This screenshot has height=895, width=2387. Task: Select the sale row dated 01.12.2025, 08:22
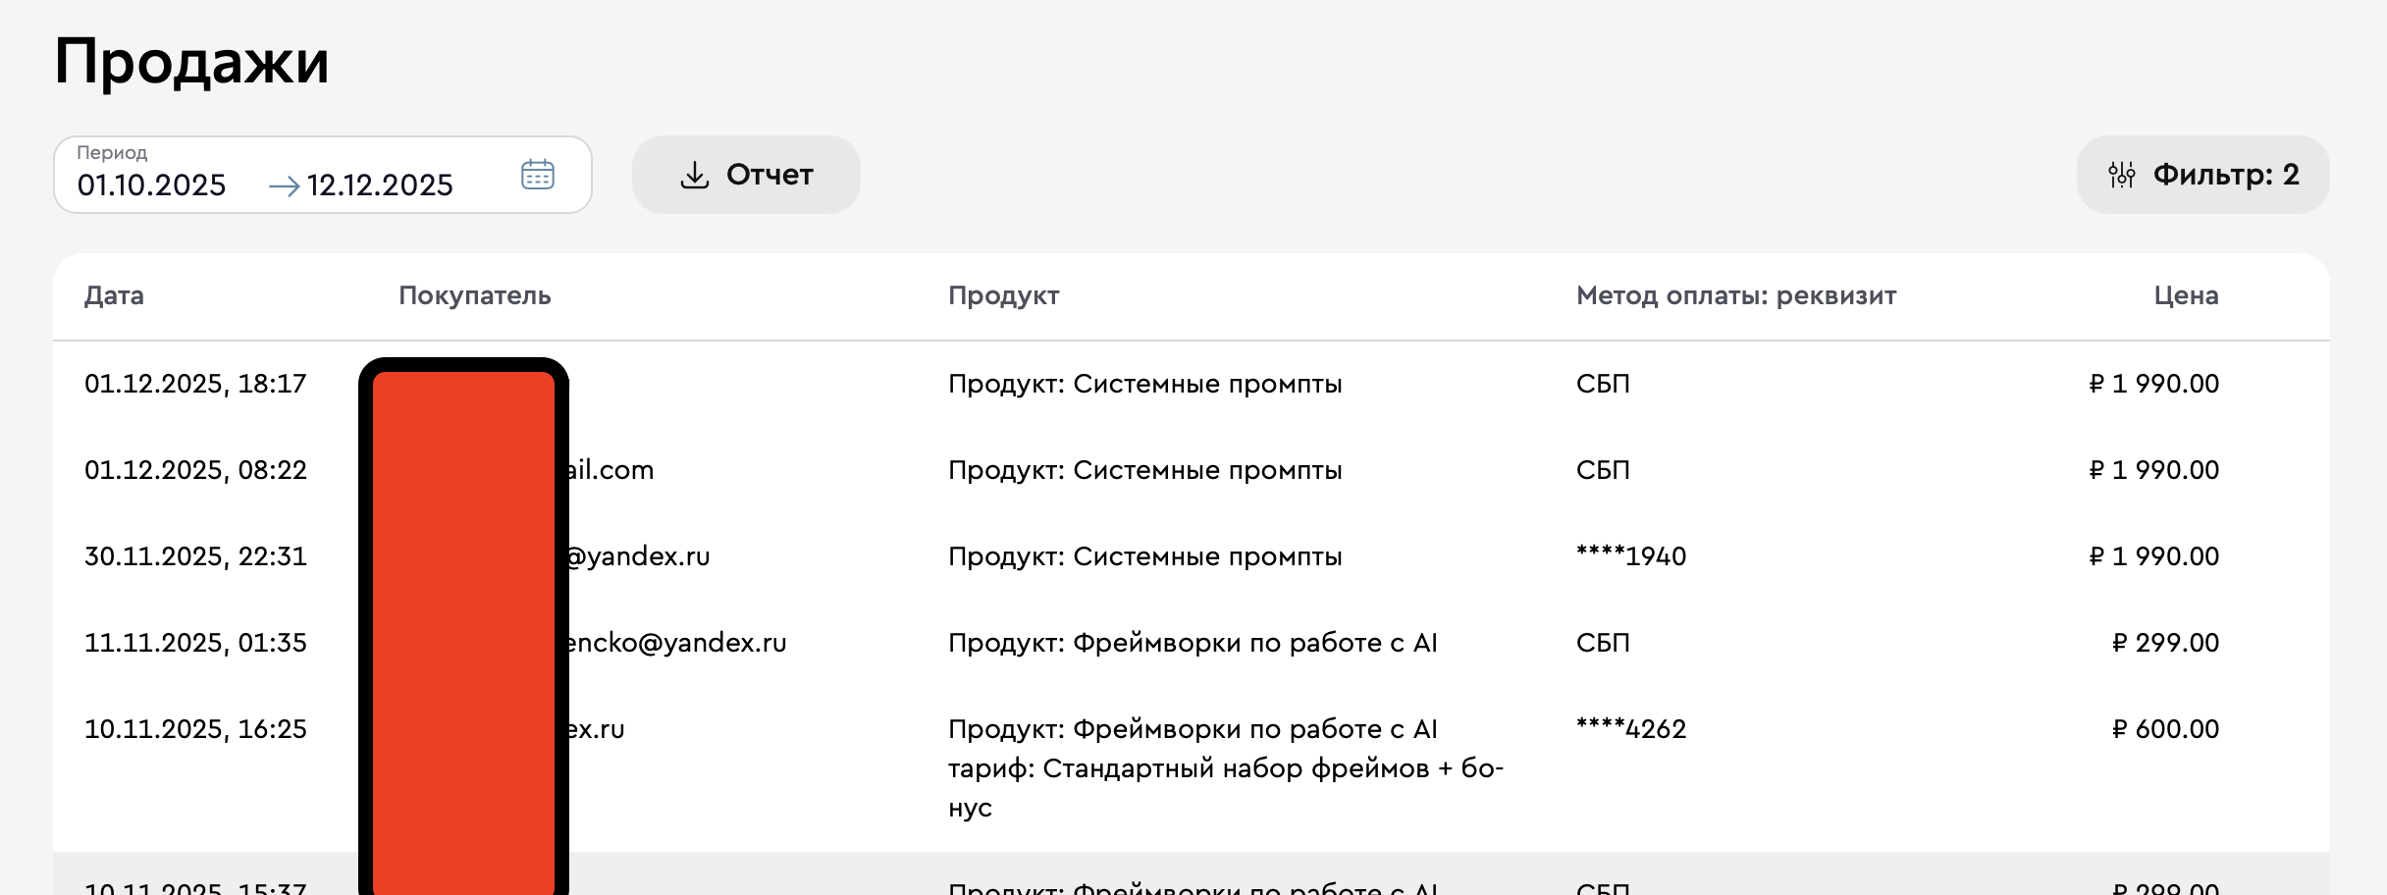pyautogui.click(x=195, y=470)
